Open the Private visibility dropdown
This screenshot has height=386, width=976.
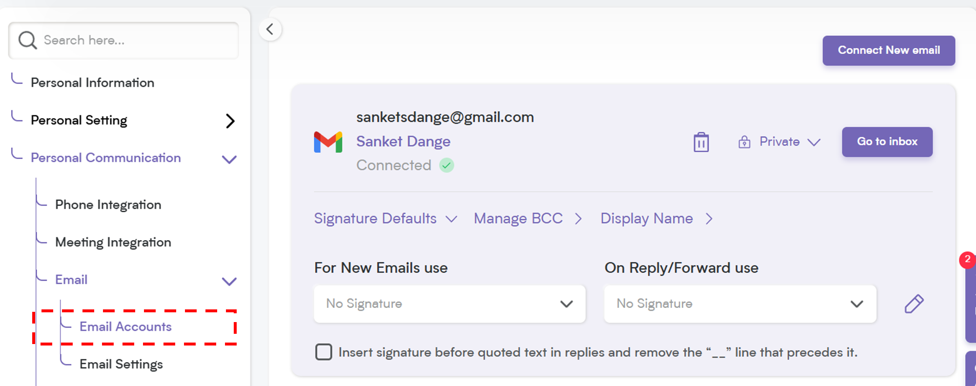pyautogui.click(x=779, y=142)
